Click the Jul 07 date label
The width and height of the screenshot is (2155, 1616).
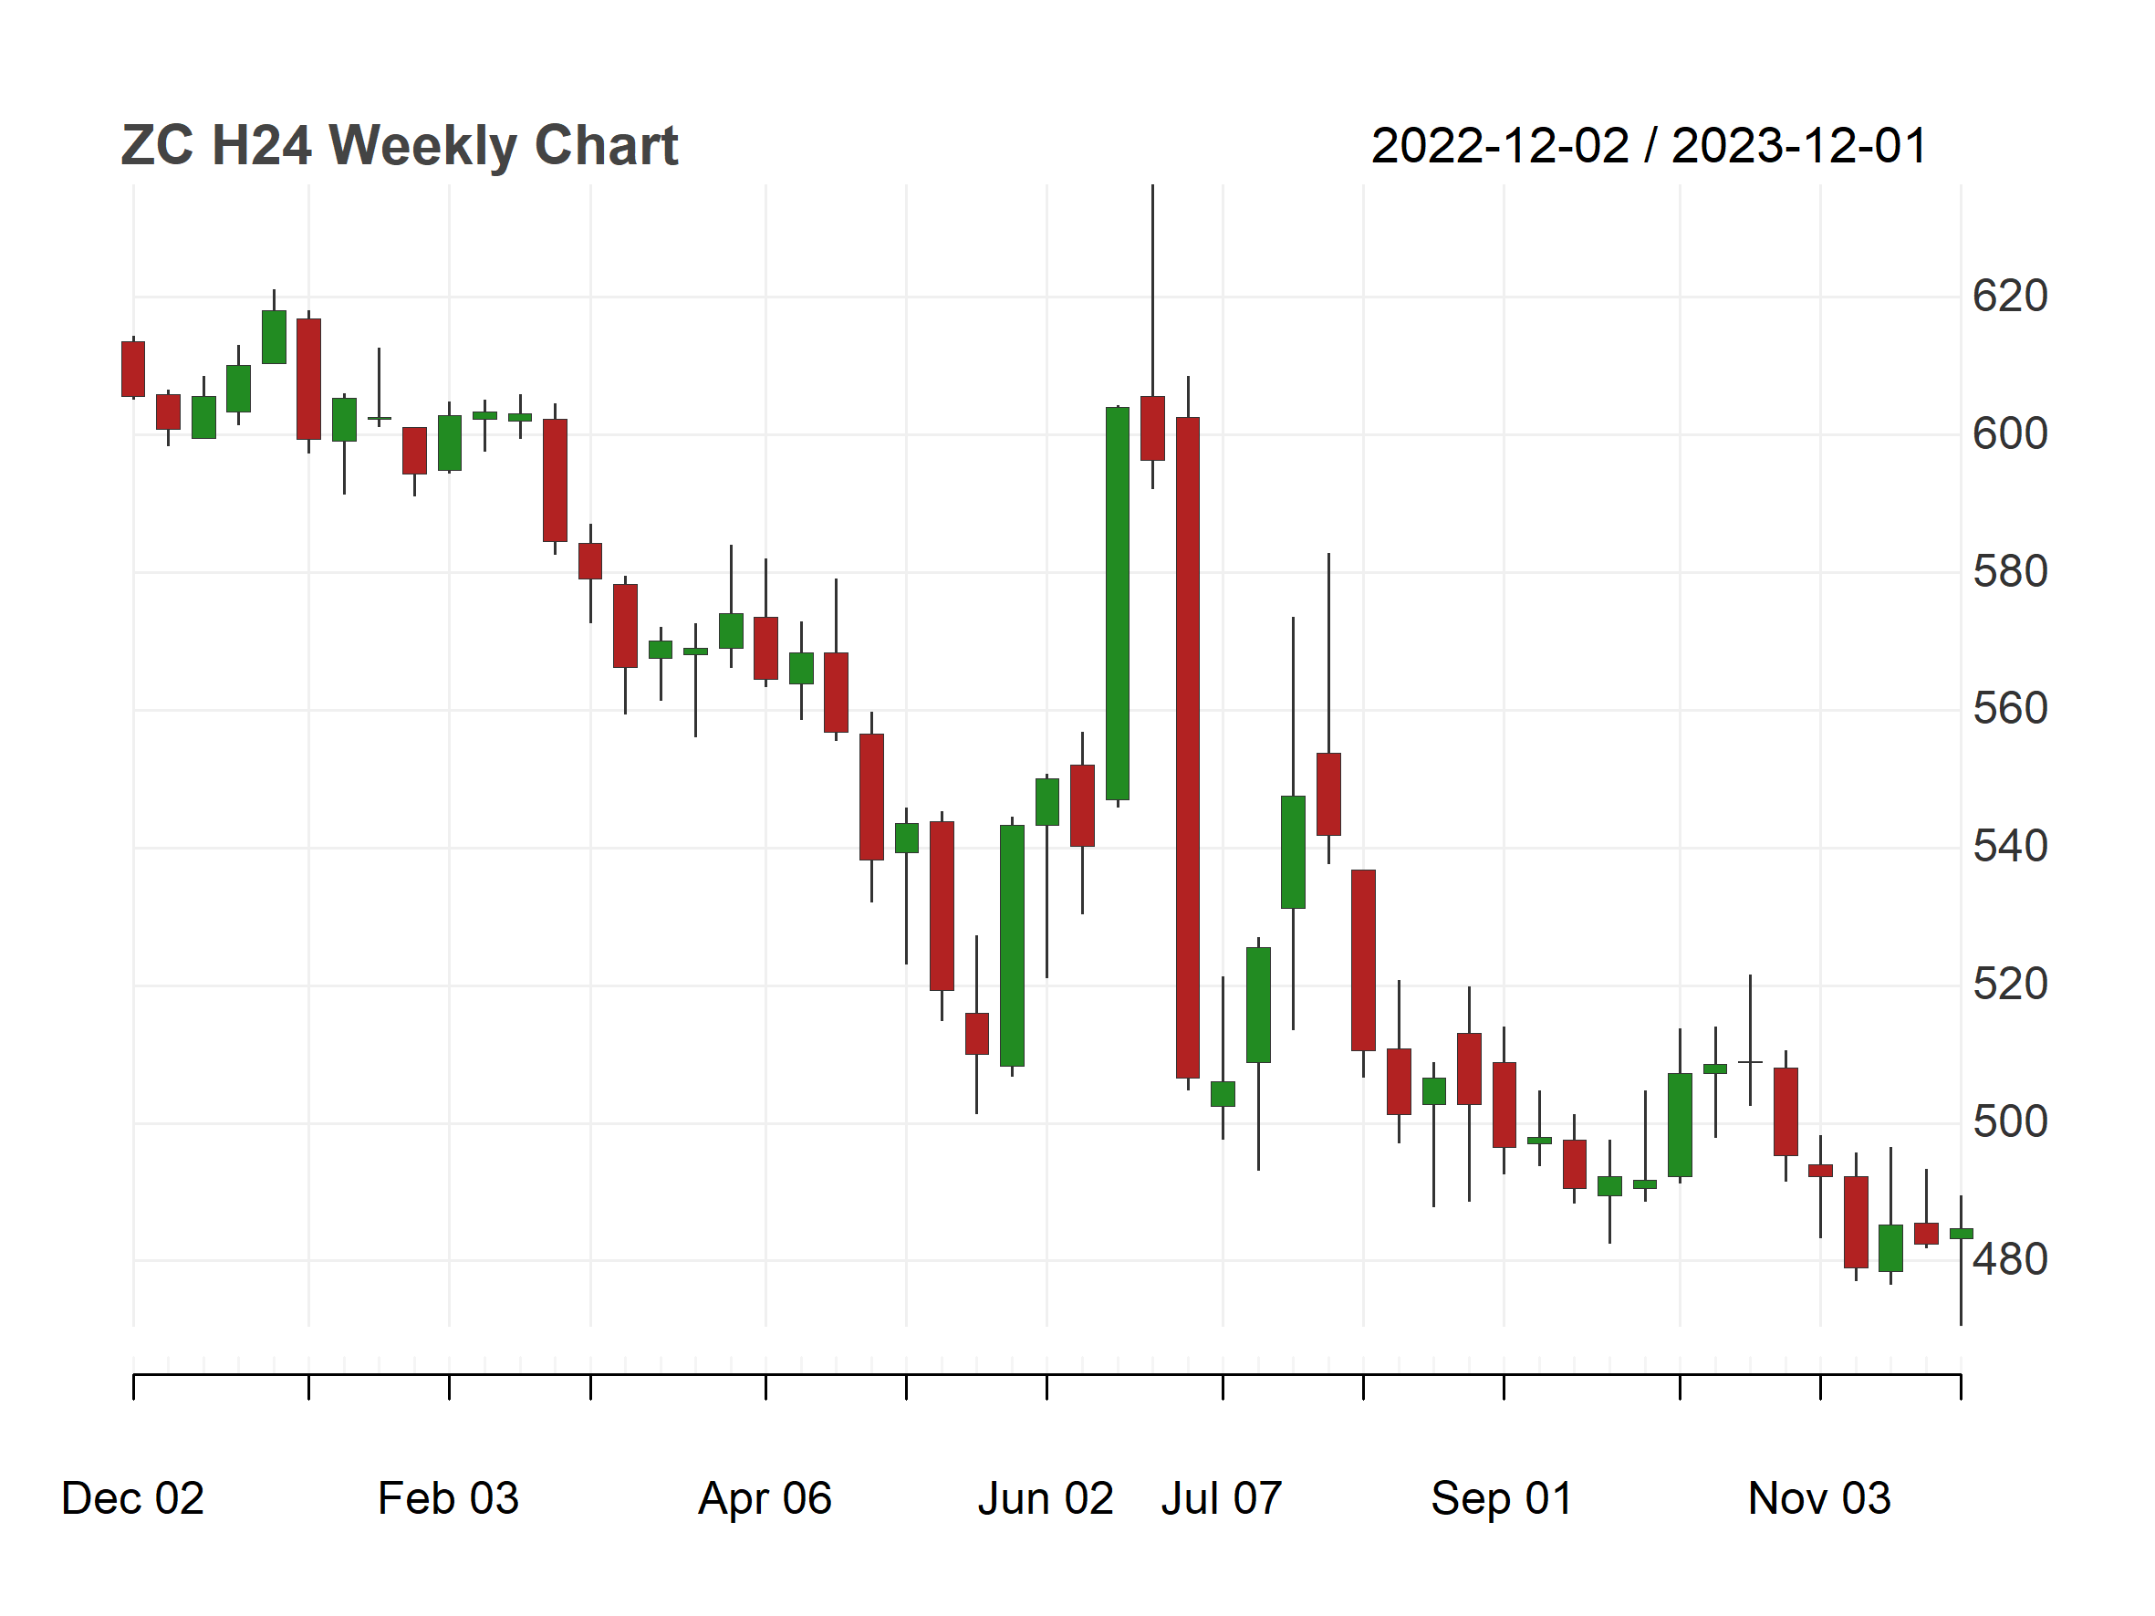coord(1222,1498)
